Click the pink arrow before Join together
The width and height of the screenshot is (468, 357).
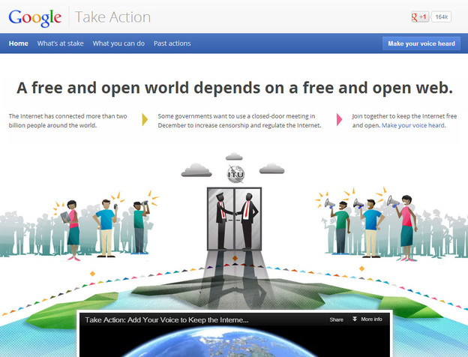coord(339,120)
